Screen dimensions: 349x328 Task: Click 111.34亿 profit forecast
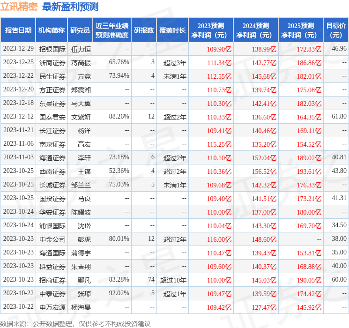(219, 63)
